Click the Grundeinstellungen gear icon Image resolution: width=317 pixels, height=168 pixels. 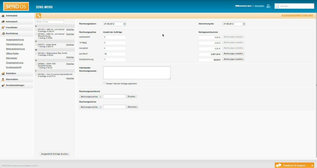(3, 85)
